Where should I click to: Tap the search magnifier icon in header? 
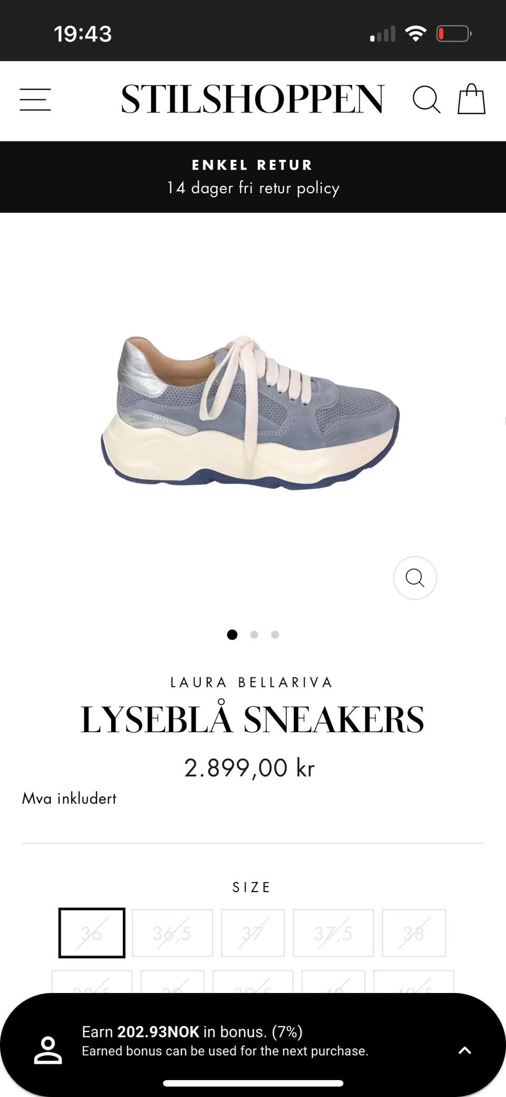[426, 99]
